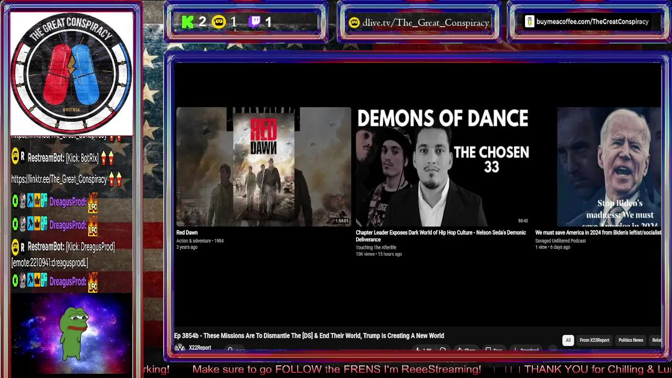Screen dimensions: 672x378
Task: Open Red Dawn movie thumbnail
Action: tap(264, 166)
